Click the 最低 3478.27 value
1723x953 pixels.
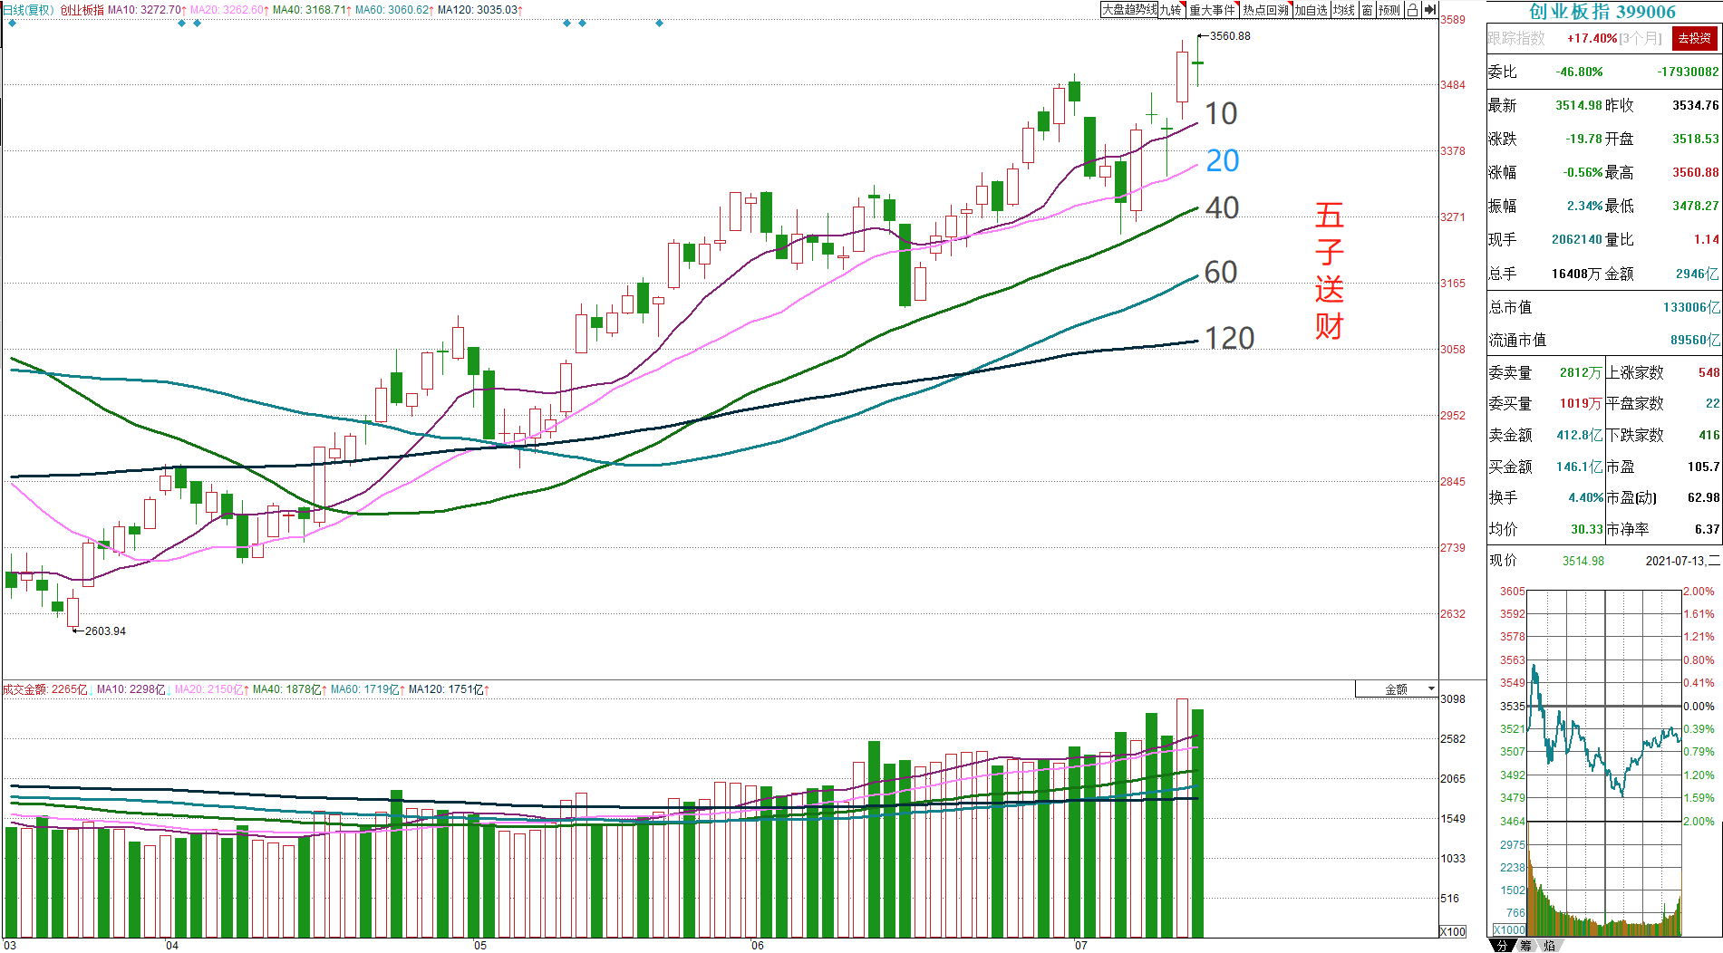[x=1696, y=206]
